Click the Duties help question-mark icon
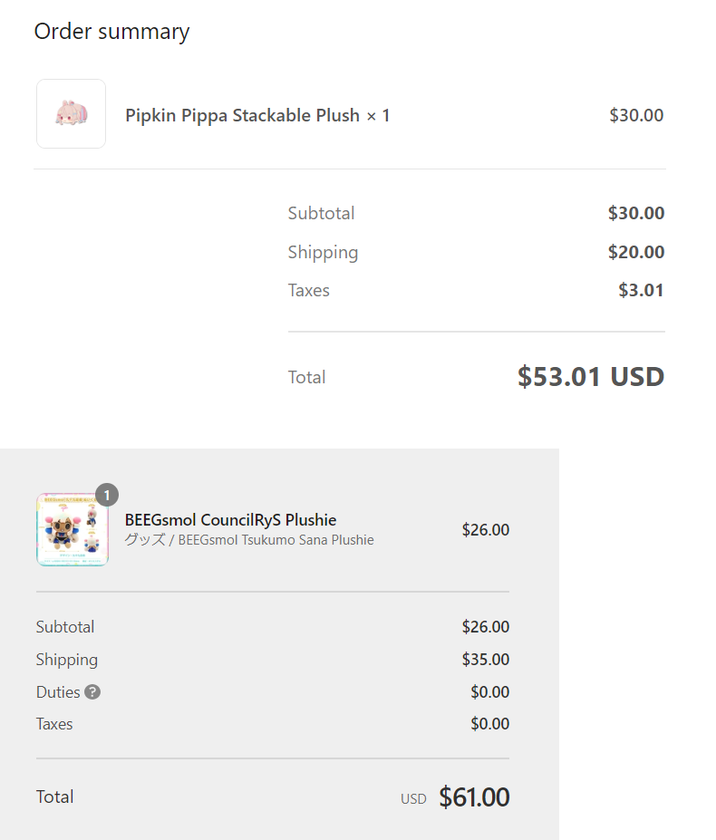716x840 pixels. point(92,692)
